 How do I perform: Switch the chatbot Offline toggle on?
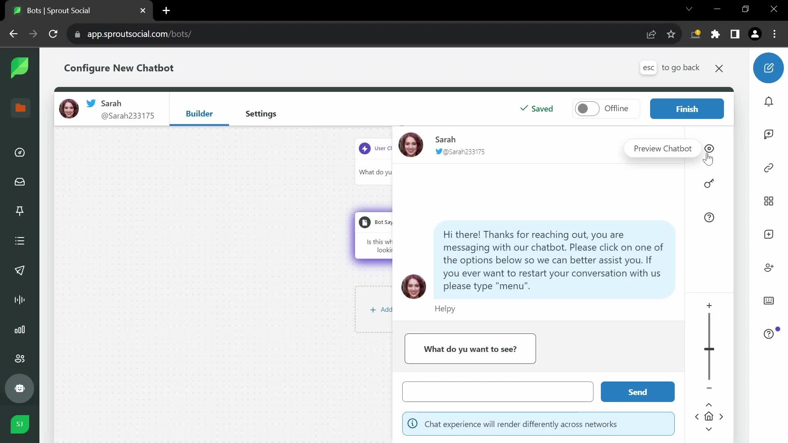[x=587, y=109]
